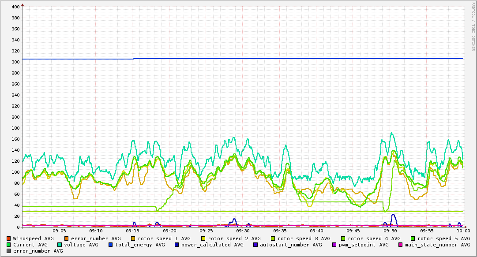Select the teal voltage AVG color swatch

(x=60, y=245)
